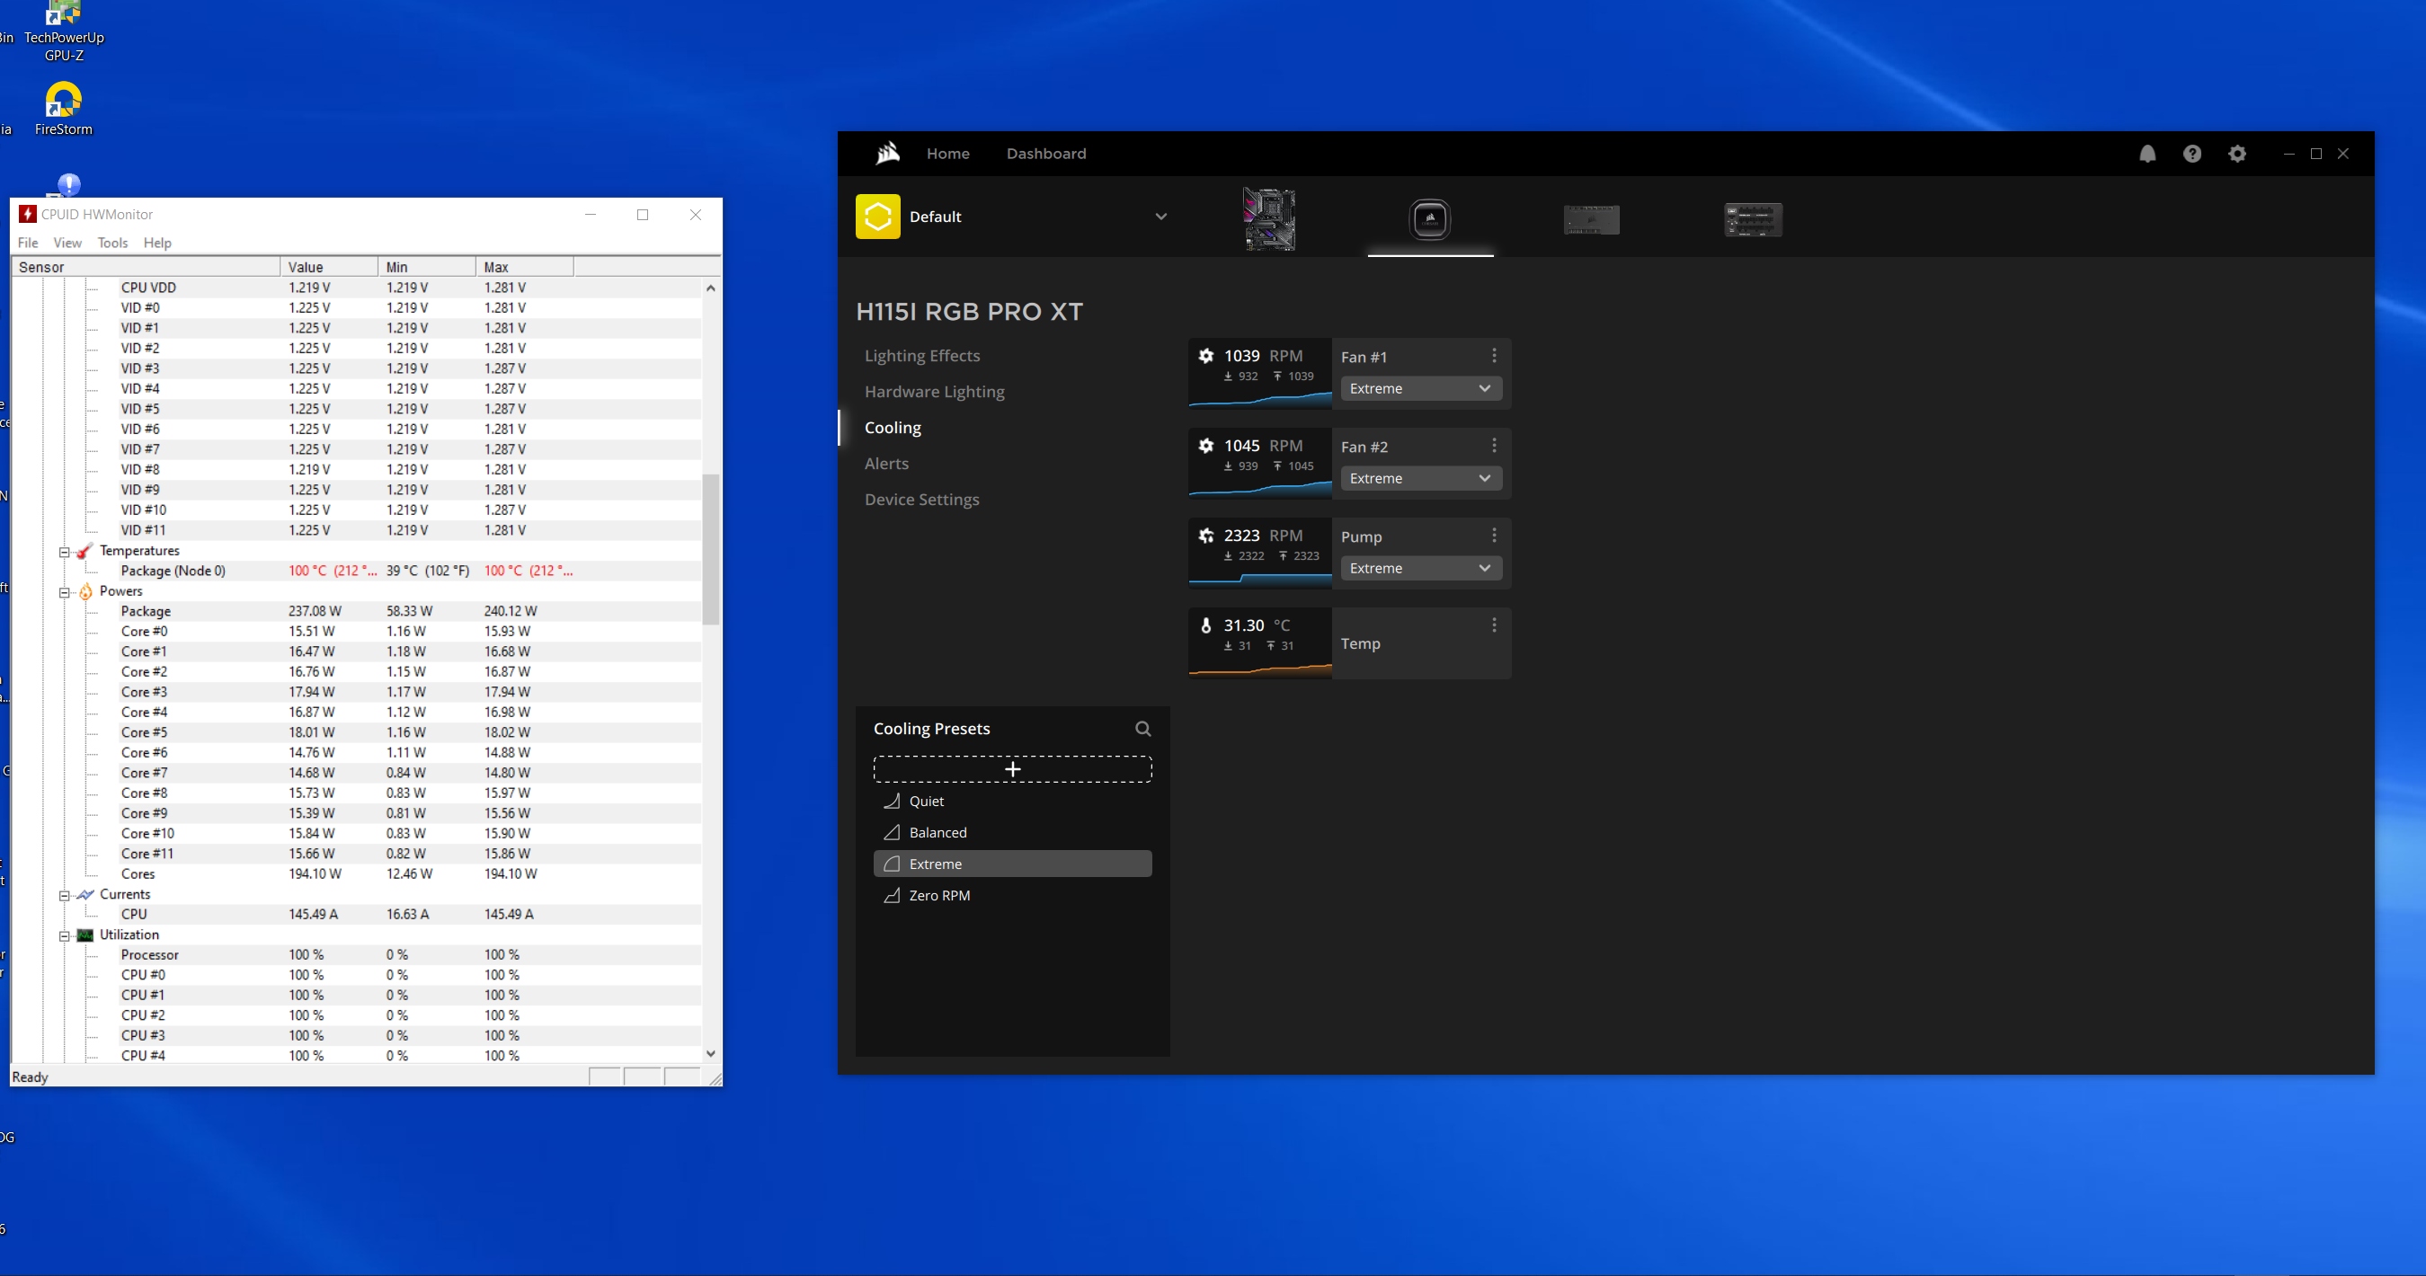Screen dimensions: 2426x1276
Task: Collapse Utilization node in HWMonitor
Action: pos(64,936)
